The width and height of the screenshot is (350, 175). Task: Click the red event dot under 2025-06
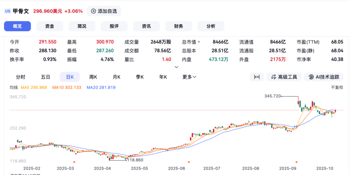188,162
